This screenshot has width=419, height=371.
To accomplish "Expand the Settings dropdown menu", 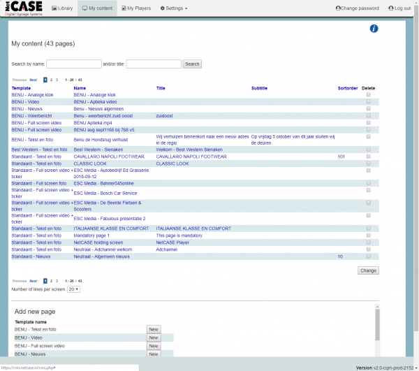I will (174, 8).
